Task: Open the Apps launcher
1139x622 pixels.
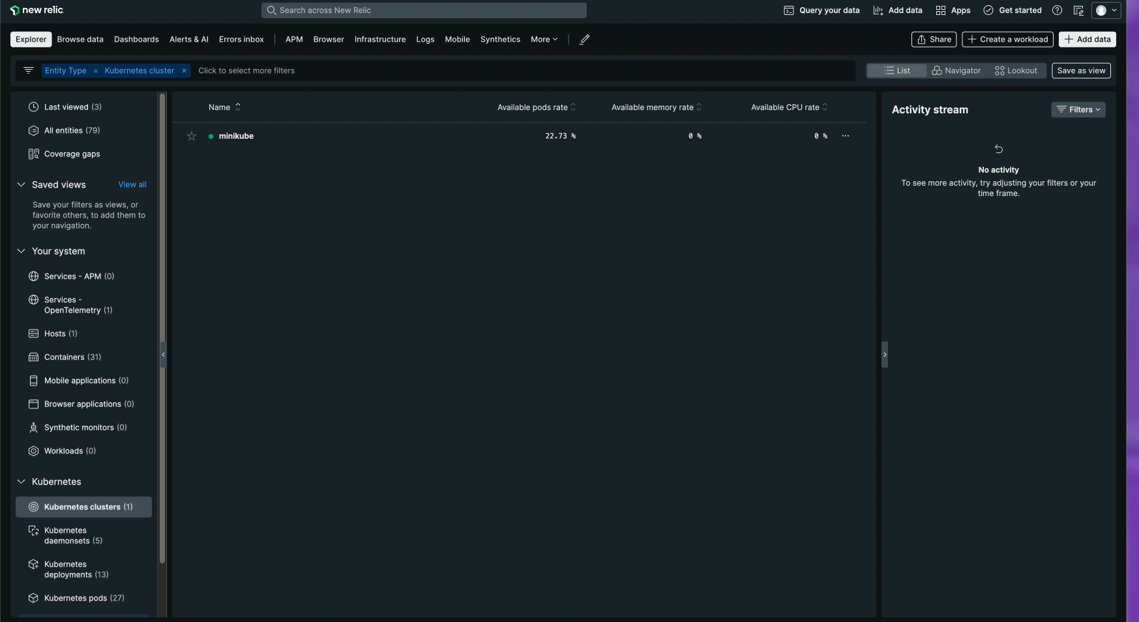Action: pos(953,10)
